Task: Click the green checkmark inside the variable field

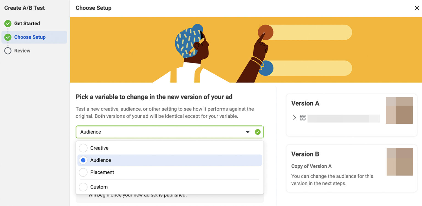Action: pyautogui.click(x=257, y=132)
